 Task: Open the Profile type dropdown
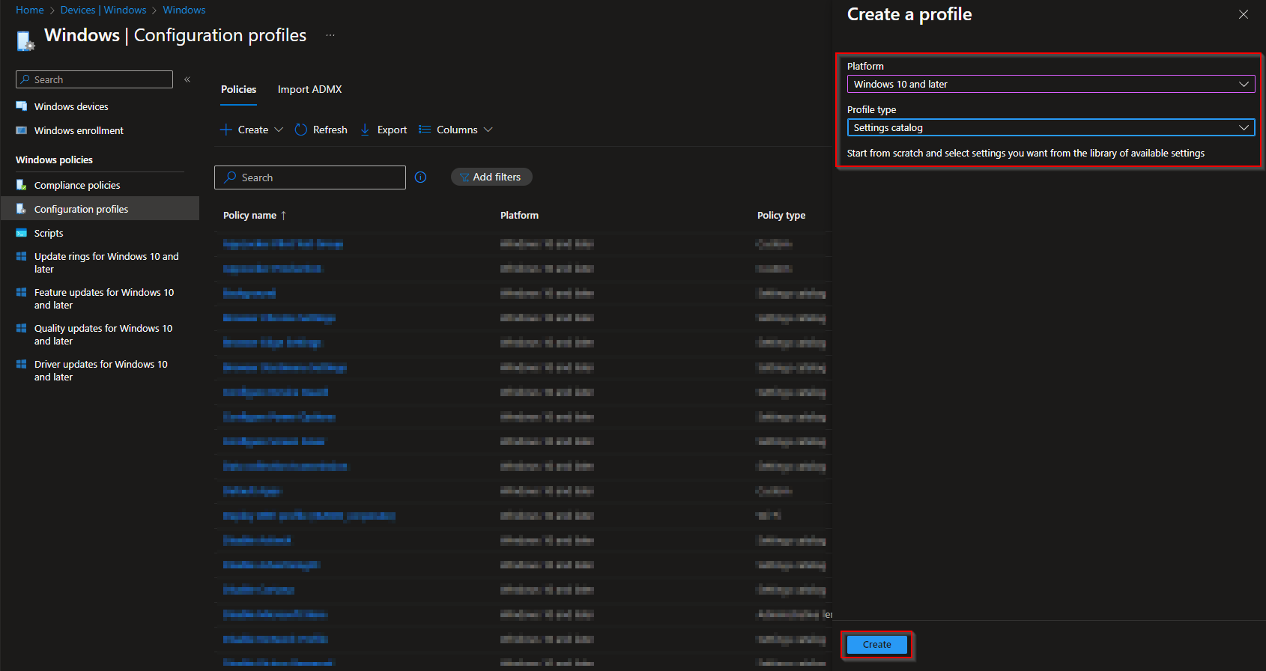[x=1051, y=127]
